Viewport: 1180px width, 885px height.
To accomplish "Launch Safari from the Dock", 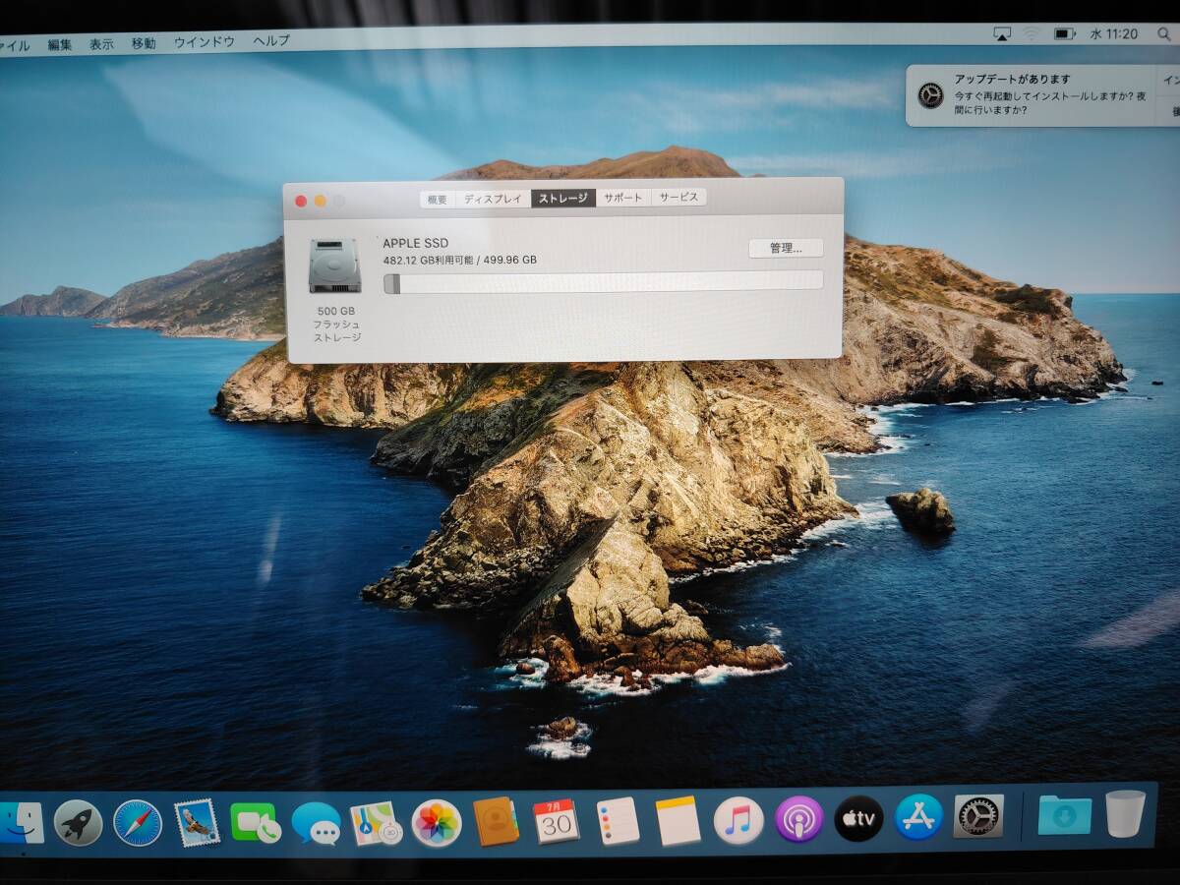I will point(138,822).
